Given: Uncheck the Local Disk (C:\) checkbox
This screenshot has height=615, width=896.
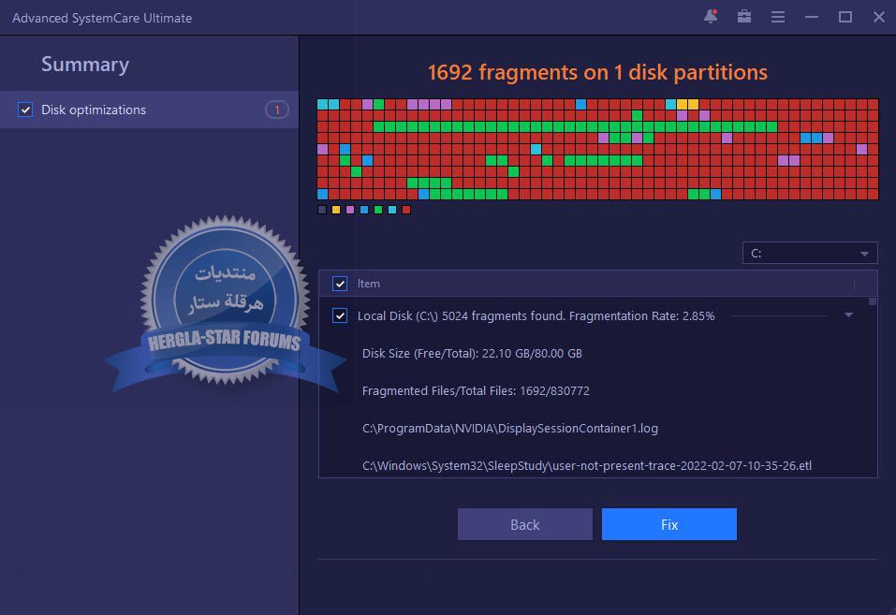Looking at the screenshot, I should pyautogui.click(x=340, y=315).
